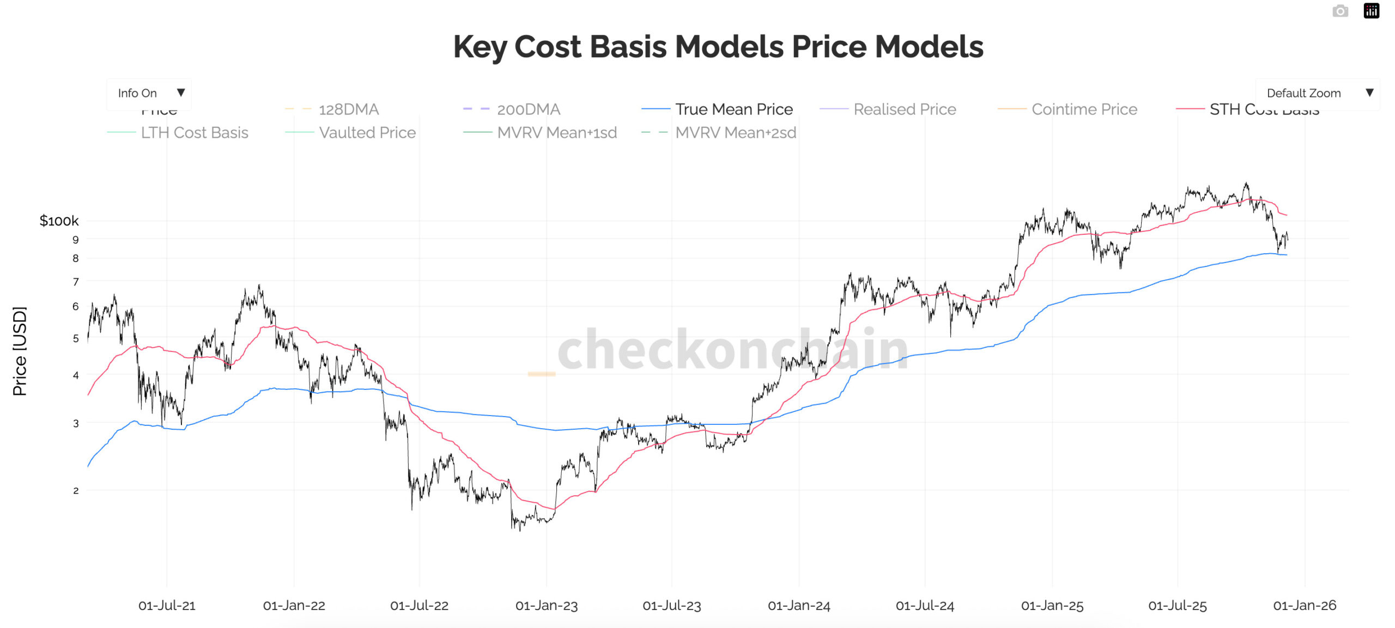Toggle the MVRV Mean+2sd legend entry
The height and width of the screenshot is (628, 1395).
click(x=735, y=133)
